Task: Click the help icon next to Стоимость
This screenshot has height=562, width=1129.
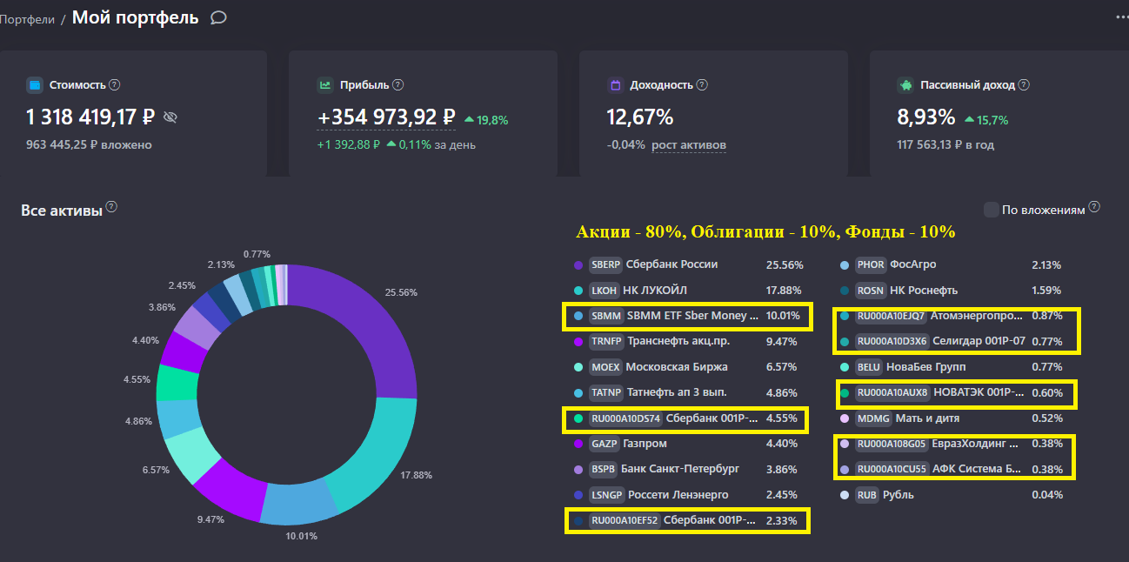Action: click(112, 84)
